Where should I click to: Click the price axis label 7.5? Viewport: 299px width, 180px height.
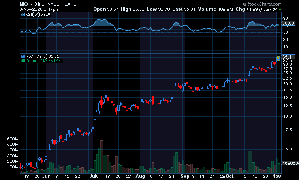click(x=289, y=130)
